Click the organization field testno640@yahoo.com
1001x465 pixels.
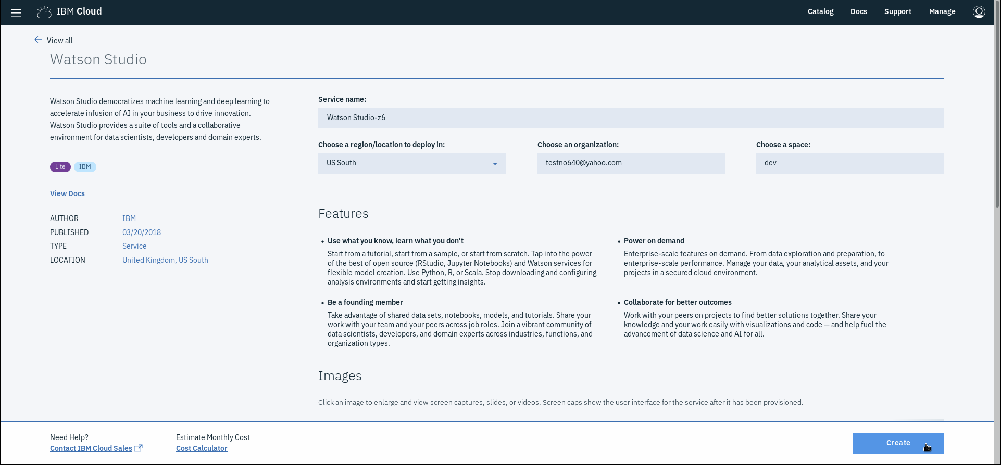(x=631, y=163)
